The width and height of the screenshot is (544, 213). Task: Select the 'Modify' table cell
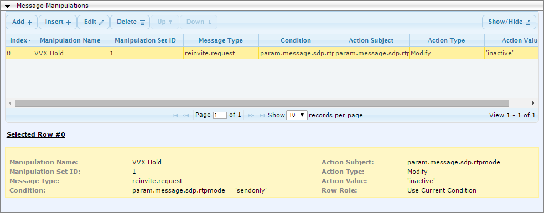[447, 54]
